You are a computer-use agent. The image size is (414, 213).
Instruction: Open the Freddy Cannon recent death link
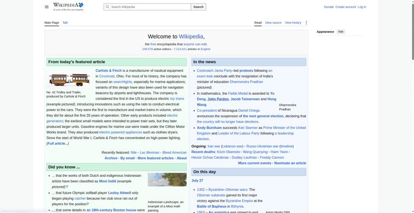click(272, 157)
